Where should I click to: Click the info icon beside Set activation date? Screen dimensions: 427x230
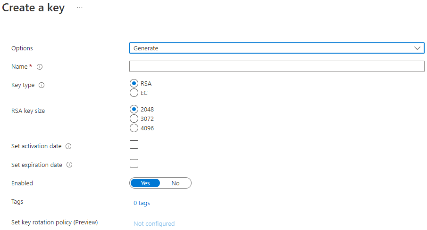pos(68,146)
